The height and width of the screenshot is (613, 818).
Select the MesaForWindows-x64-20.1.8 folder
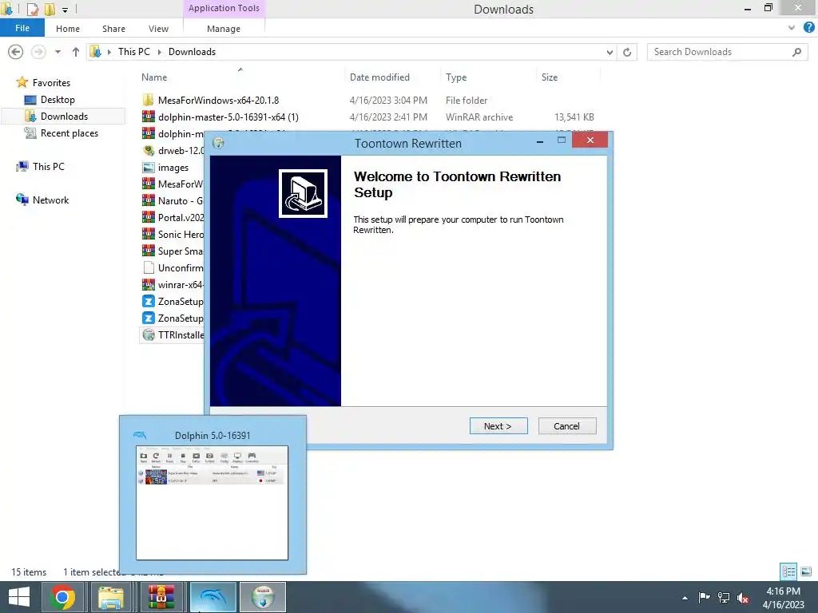218,100
